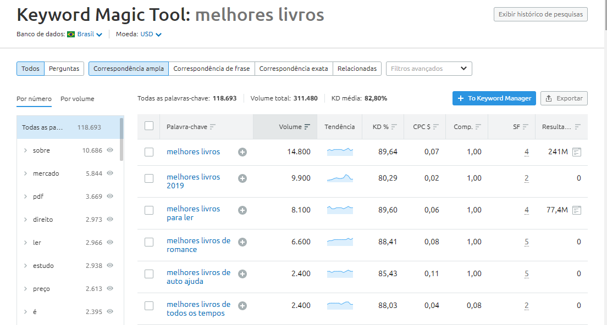The image size is (607, 325).
Task: Expand the Filtros avançados dropdown
Action: [429, 69]
